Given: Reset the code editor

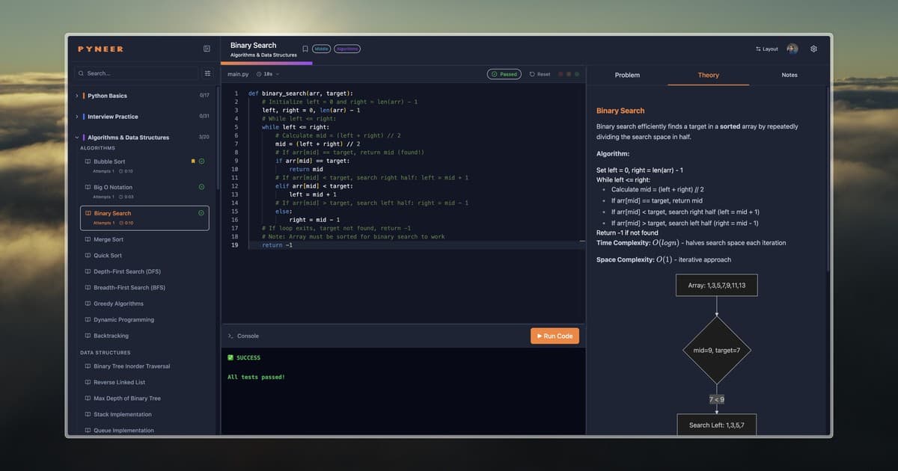Looking at the screenshot, I should (540, 74).
